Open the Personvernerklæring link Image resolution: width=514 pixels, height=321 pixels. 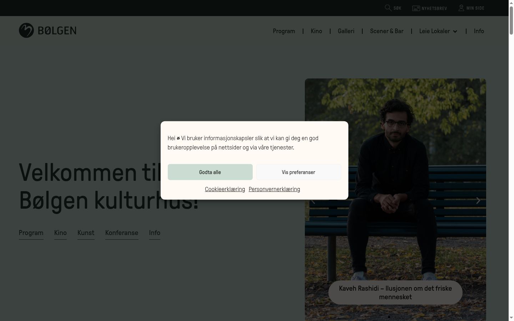coord(274,189)
